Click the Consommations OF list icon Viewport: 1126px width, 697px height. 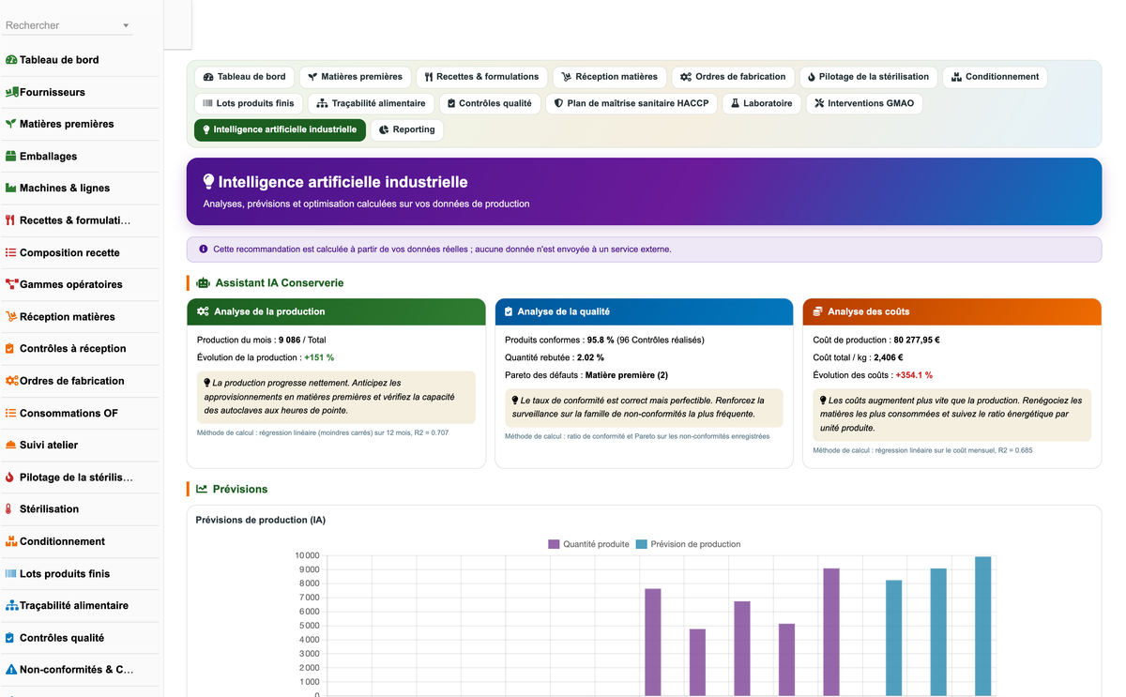(x=11, y=413)
